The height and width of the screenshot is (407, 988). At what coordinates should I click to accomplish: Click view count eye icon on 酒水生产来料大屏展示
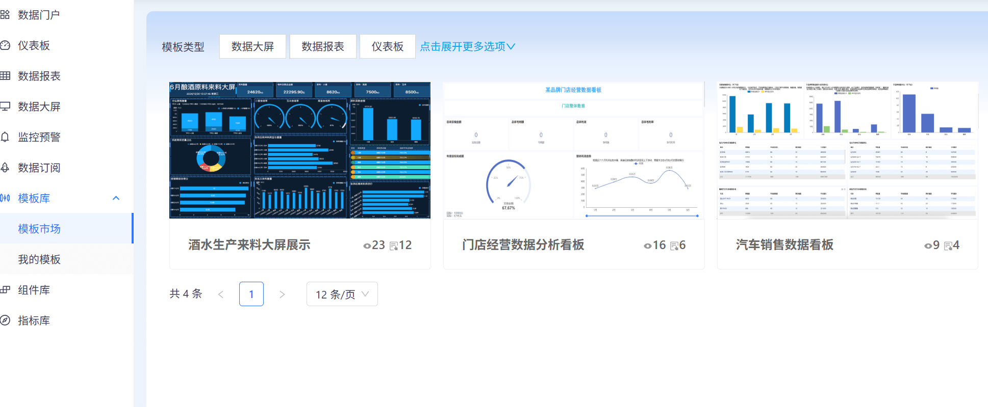[x=367, y=246]
